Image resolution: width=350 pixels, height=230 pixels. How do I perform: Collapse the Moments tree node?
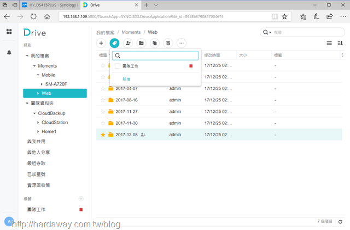34,66
